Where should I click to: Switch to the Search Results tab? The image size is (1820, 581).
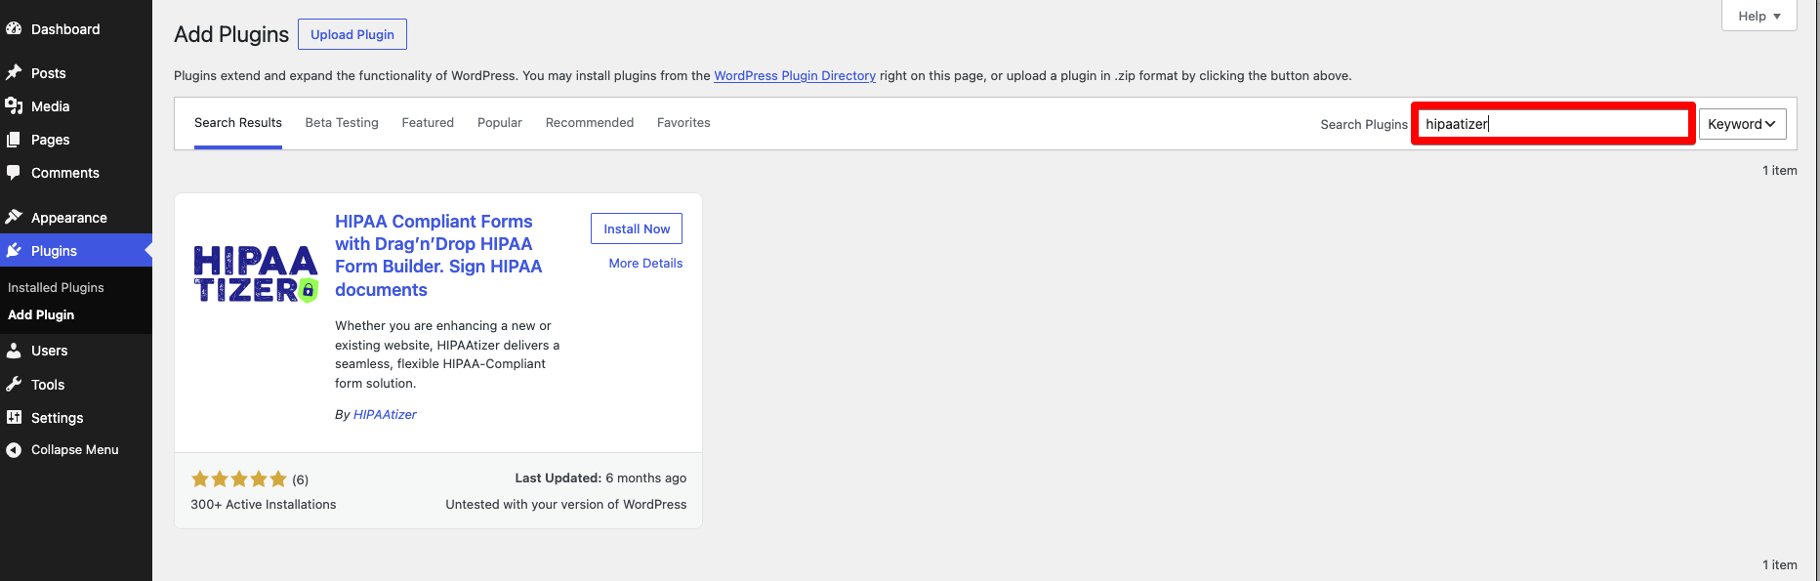click(238, 123)
